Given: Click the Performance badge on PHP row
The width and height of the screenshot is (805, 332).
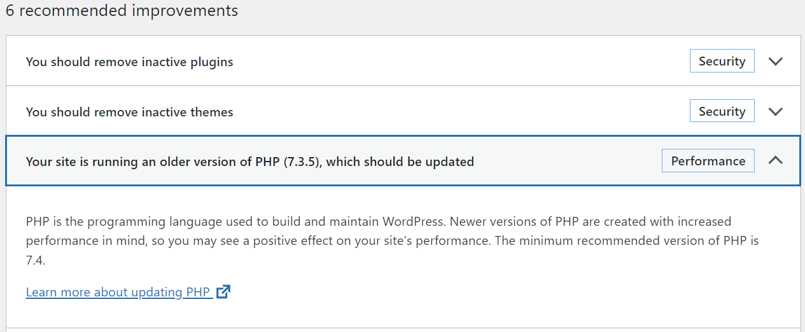Looking at the screenshot, I should click(x=708, y=161).
